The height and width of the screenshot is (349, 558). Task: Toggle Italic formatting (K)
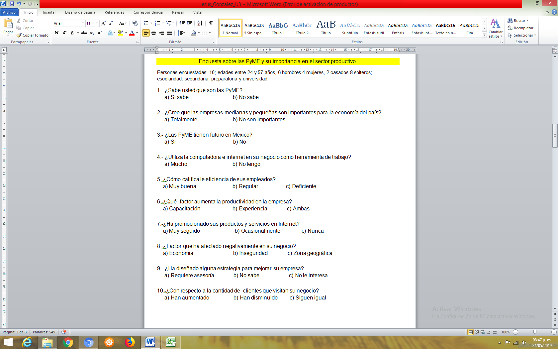[64, 33]
